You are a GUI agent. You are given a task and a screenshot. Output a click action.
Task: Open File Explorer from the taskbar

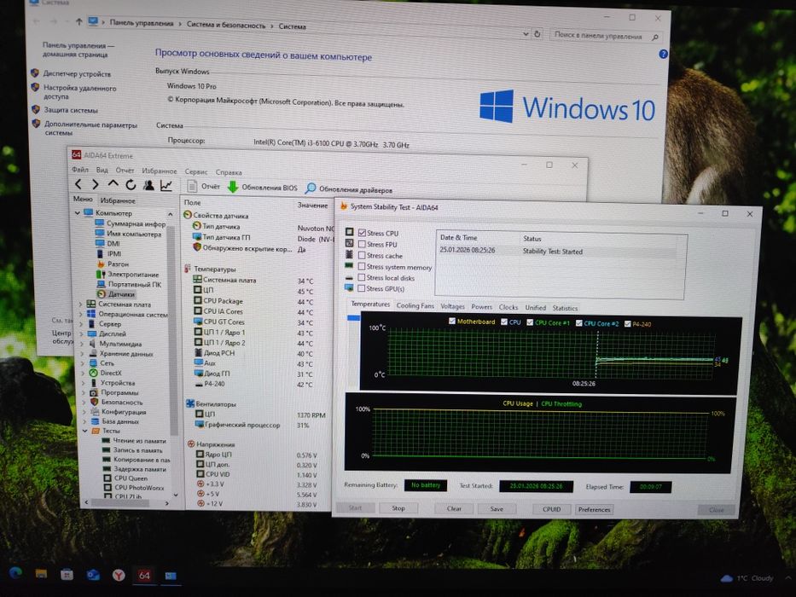(41, 574)
